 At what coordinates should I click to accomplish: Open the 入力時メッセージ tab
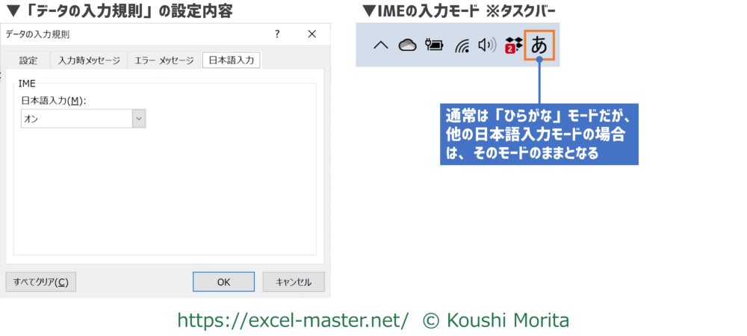coord(89,60)
